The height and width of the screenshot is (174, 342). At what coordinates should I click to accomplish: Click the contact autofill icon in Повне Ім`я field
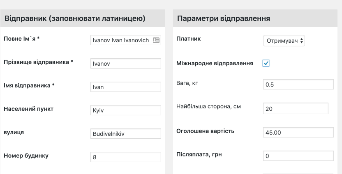(156, 40)
